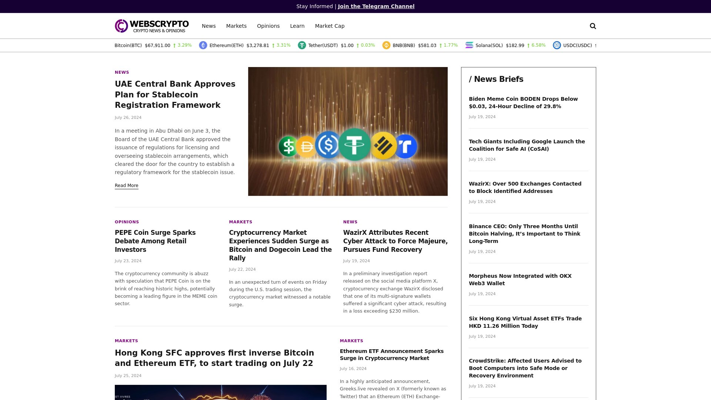Open the Learn menu item
Viewport: 711px width, 400px height.
pyautogui.click(x=297, y=26)
